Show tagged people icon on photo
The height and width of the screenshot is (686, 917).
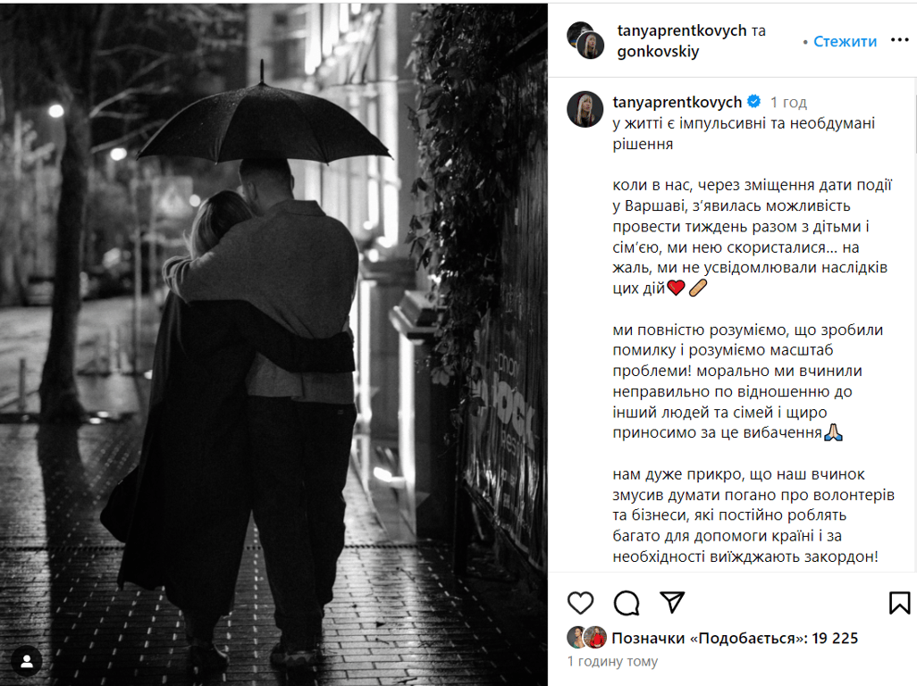coord(27,661)
